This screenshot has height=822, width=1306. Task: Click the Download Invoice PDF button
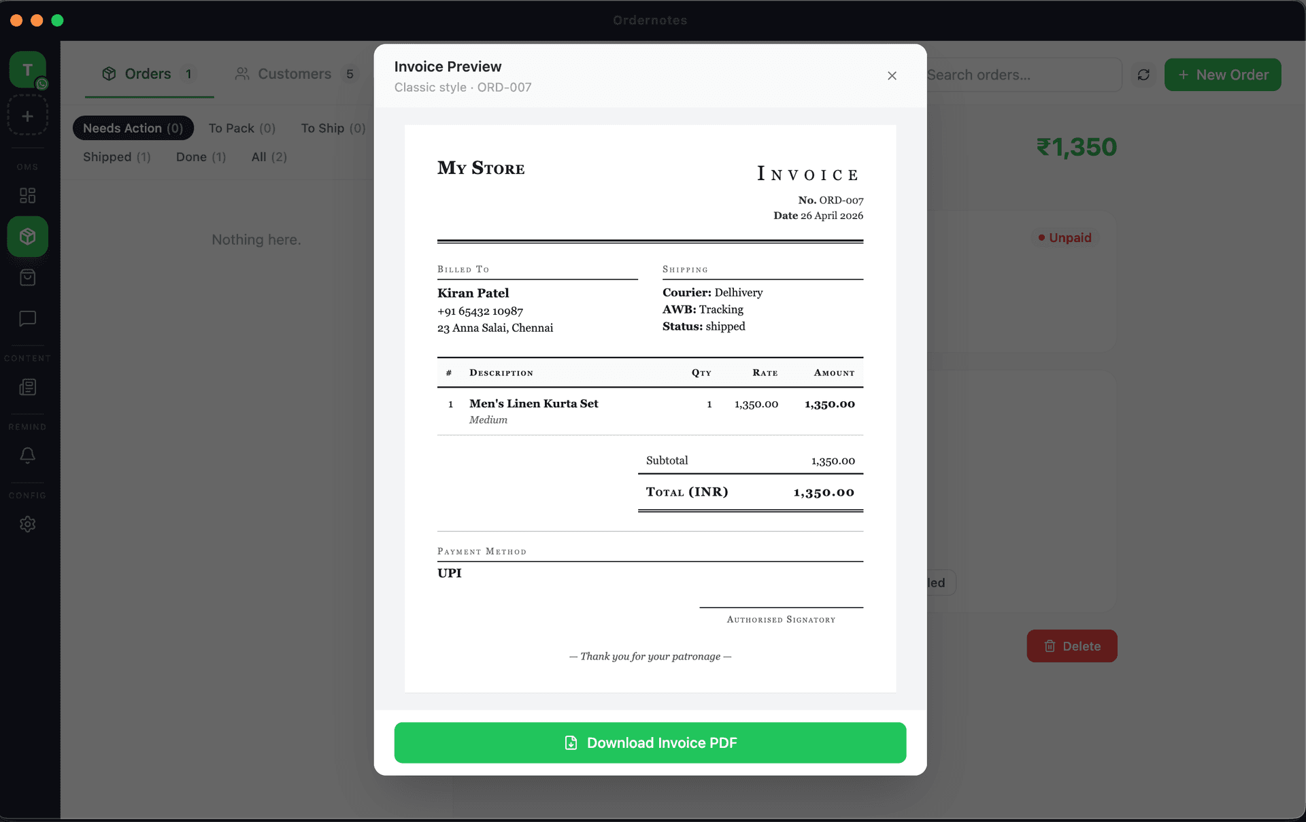(x=650, y=742)
